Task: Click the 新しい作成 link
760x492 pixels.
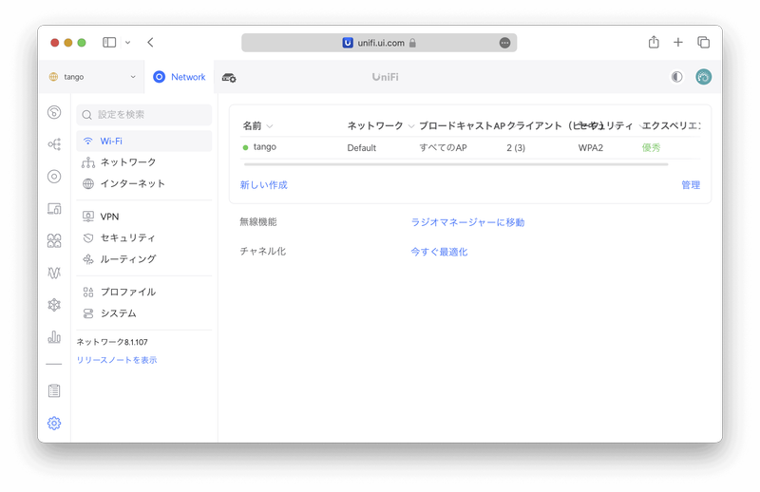Action: (x=264, y=185)
